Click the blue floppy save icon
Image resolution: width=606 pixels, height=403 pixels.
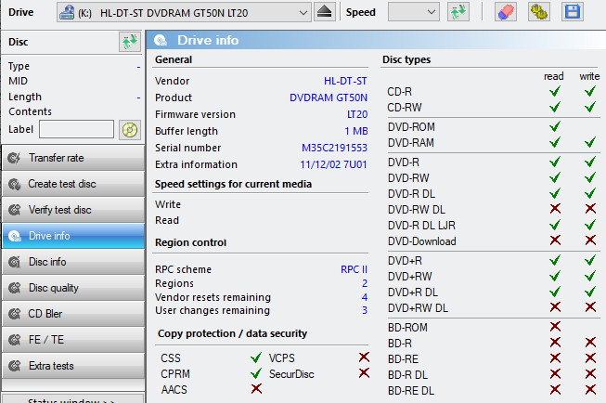pos(573,12)
